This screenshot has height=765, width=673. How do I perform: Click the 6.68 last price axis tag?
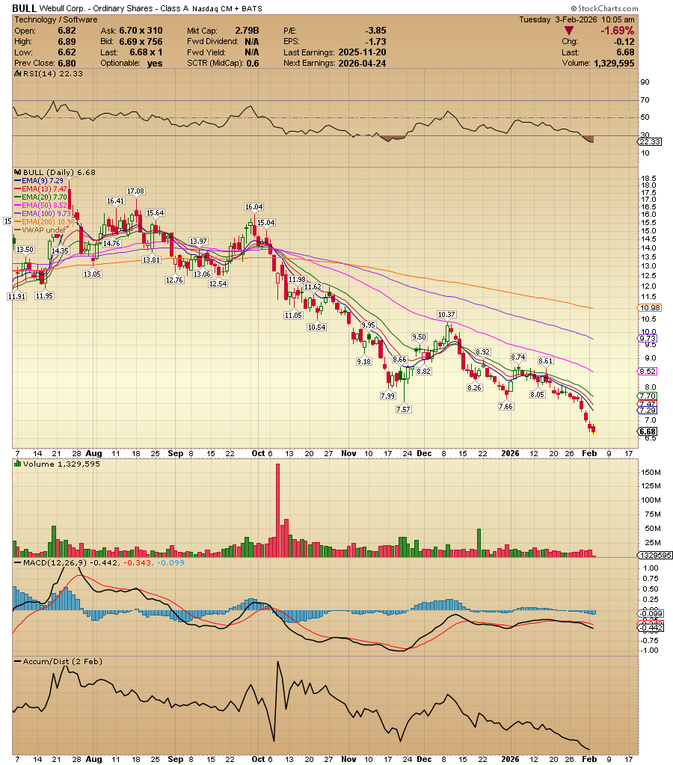coord(648,431)
